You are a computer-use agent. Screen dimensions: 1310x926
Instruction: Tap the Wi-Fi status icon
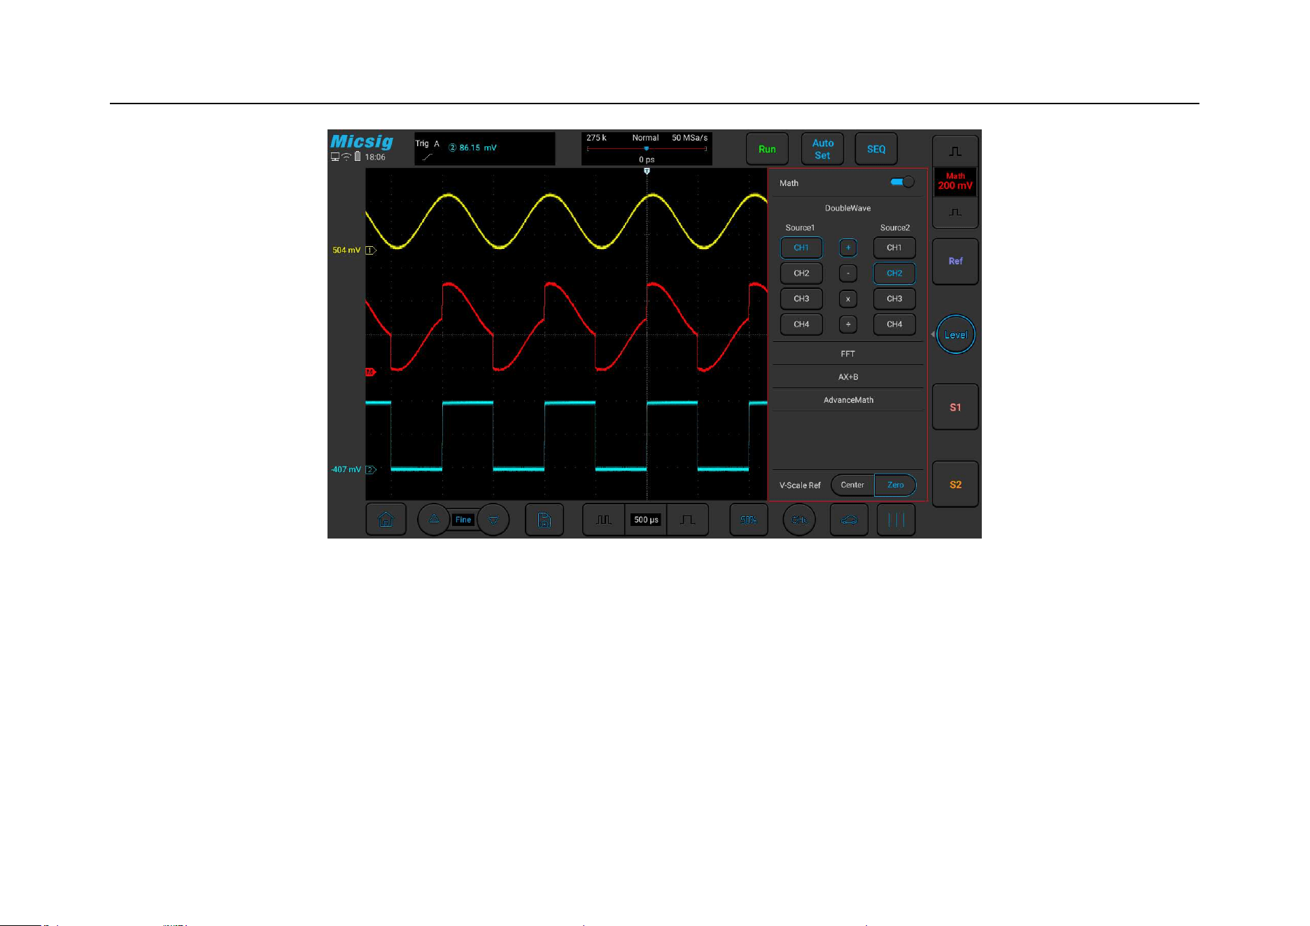(x=346, y=157)
